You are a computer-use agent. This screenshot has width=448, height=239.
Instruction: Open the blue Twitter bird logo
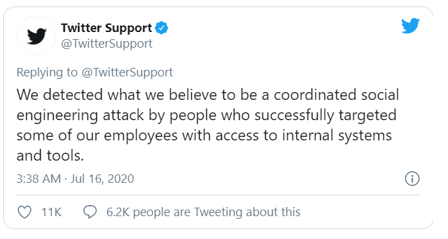point(410,25)
